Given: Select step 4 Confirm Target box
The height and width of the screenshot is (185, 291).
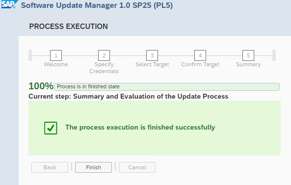Looking at the screenshot, I should tap(200, 55).
